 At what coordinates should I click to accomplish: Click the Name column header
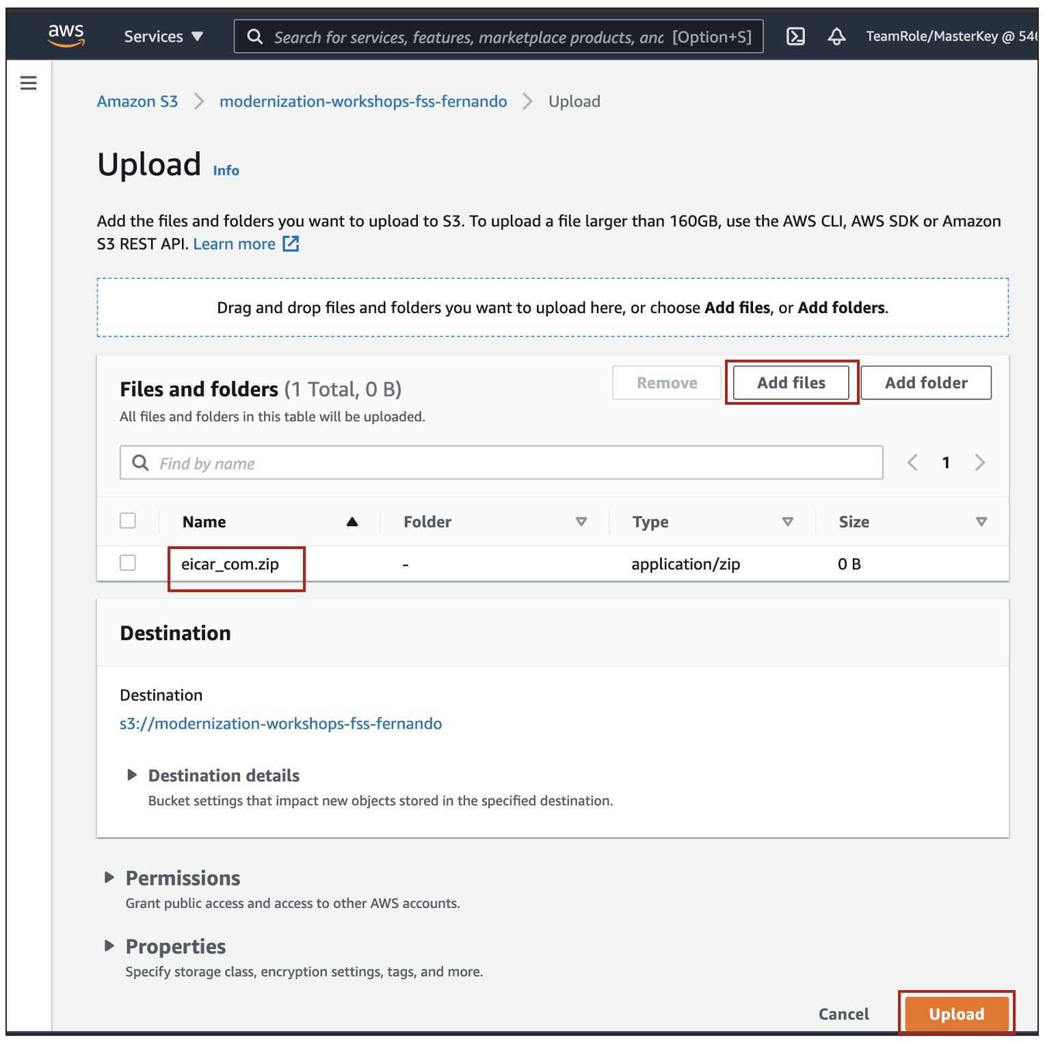(x=204, y=522)
